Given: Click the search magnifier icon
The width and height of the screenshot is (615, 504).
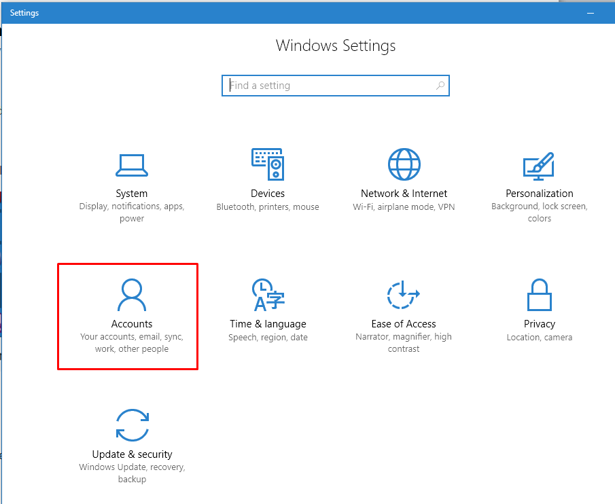Looking at the screenshot, I should (x=440, y=86).
